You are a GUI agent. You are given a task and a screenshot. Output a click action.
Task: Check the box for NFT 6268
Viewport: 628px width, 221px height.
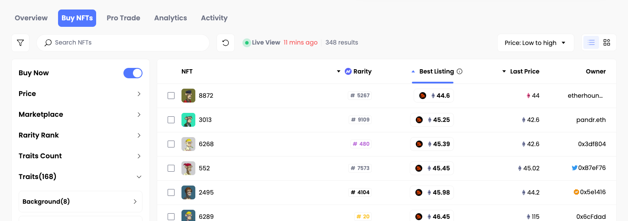coord(171,144)
